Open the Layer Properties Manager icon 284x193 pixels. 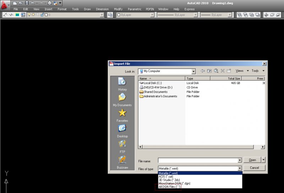point(23,15)
